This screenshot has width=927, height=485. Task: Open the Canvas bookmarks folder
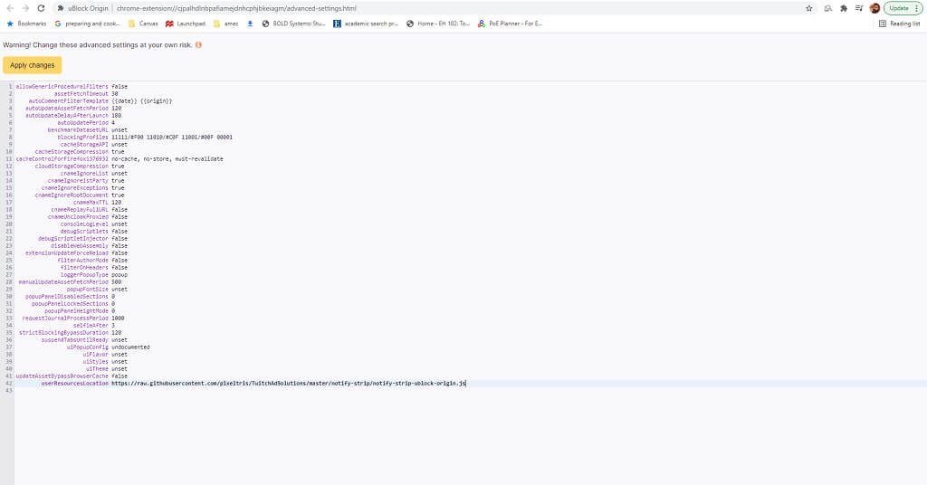tap(143, 24)
